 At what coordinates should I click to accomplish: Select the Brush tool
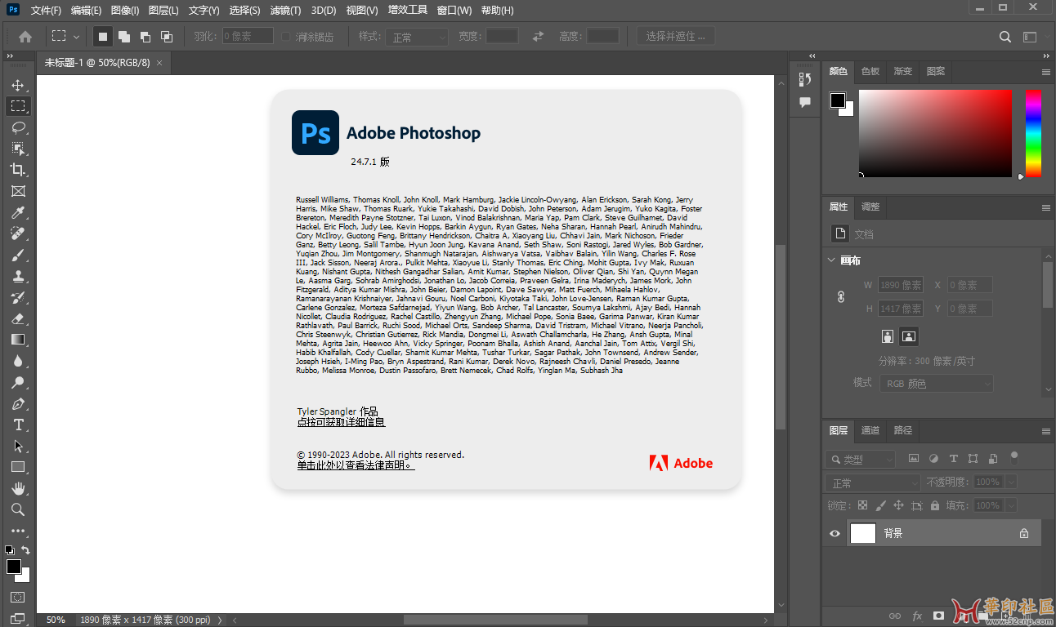[18, 255]
